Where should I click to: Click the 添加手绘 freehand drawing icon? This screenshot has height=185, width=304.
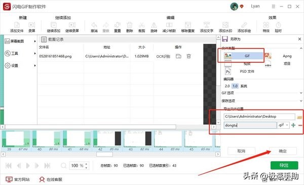(x=244, y=25)
